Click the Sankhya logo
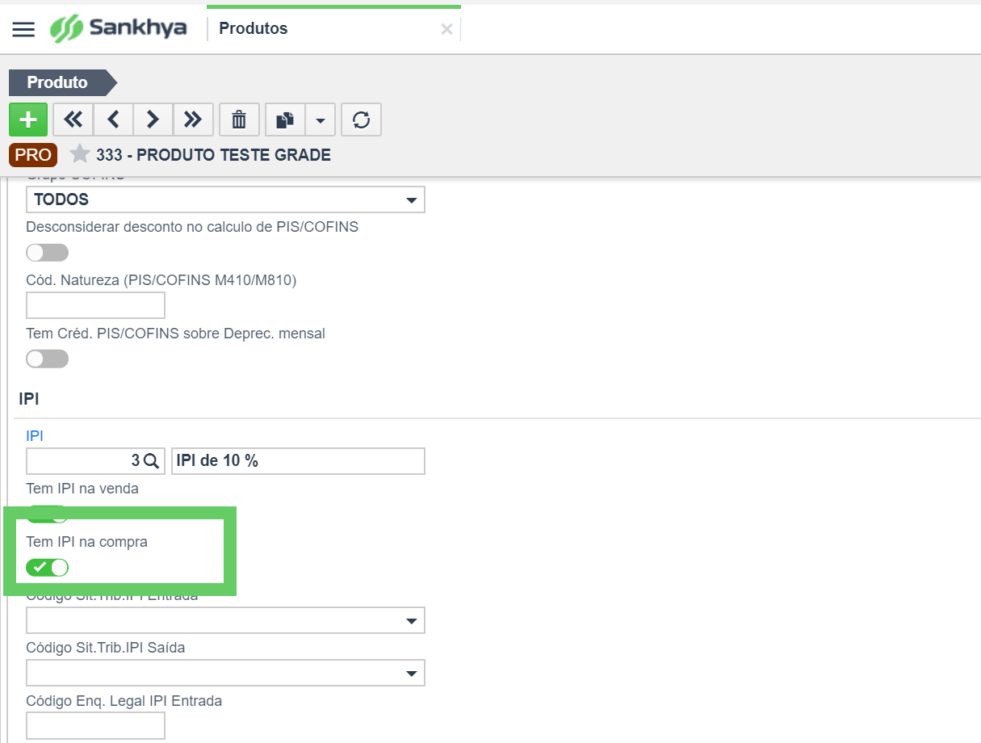981x743 pixels. click(118, 29)
